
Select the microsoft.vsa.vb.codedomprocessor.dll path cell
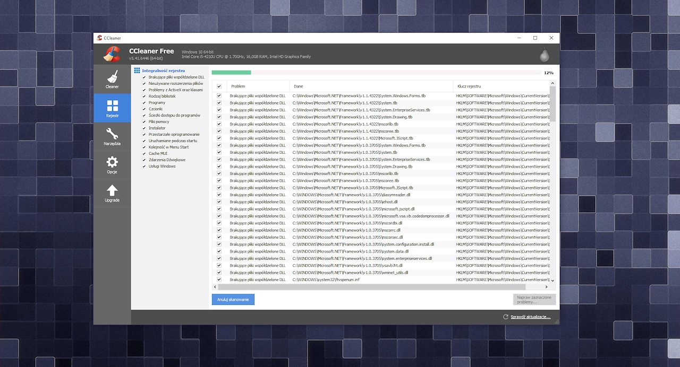click(371, 216)
